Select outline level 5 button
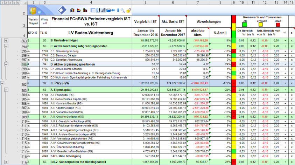 coord(19,2)
